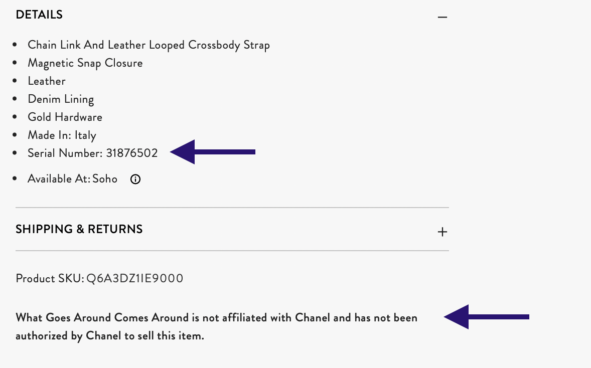
Task: Click the SHIPPING & RETURNS heading
Action: 79,230
